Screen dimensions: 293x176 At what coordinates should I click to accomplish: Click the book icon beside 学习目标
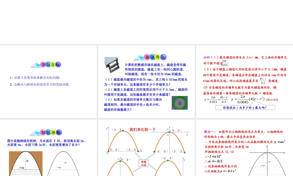coord(36,65)
